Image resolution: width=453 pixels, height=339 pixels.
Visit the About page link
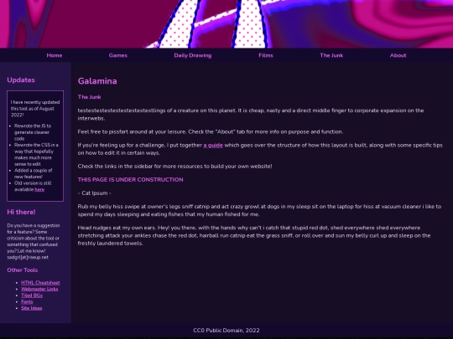tap(398, 55)
